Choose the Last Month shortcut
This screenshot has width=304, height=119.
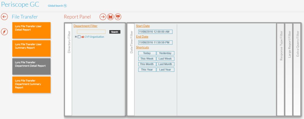(165, 64)
